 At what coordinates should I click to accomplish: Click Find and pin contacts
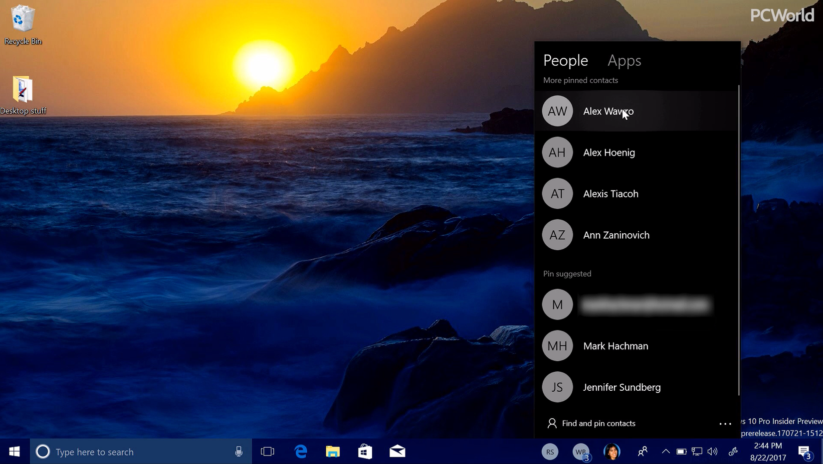[598, 423]
